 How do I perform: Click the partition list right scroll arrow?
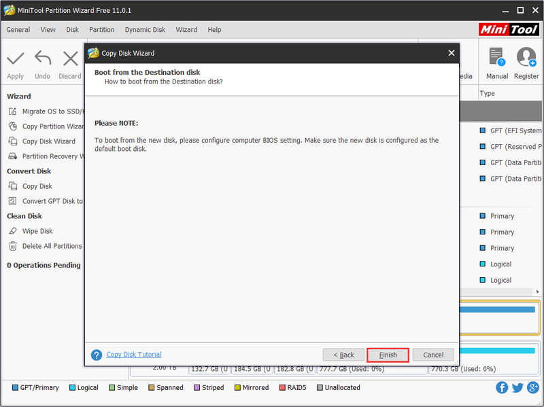537,292
